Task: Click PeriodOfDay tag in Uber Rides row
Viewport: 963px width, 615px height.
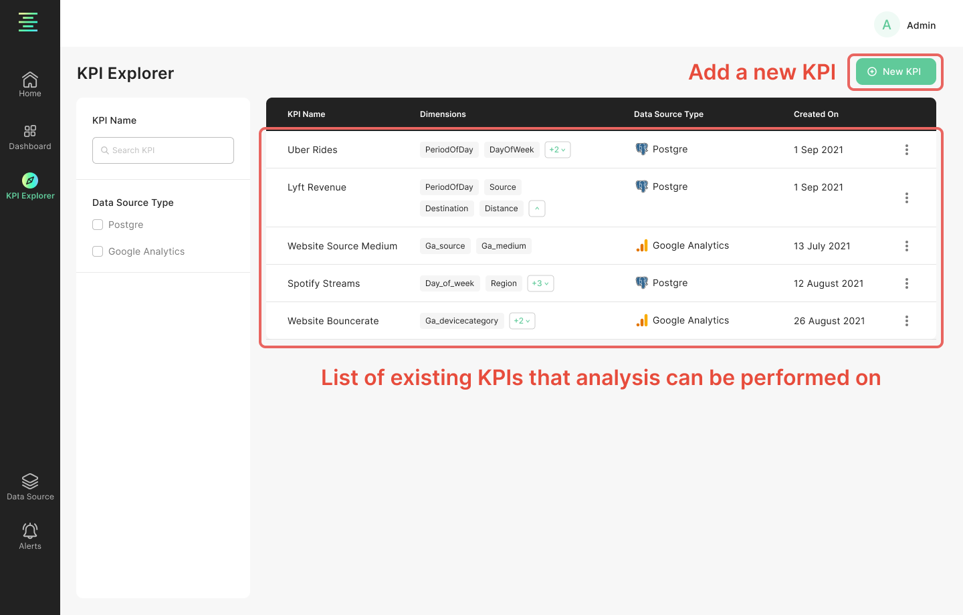Action: point(449,150)
